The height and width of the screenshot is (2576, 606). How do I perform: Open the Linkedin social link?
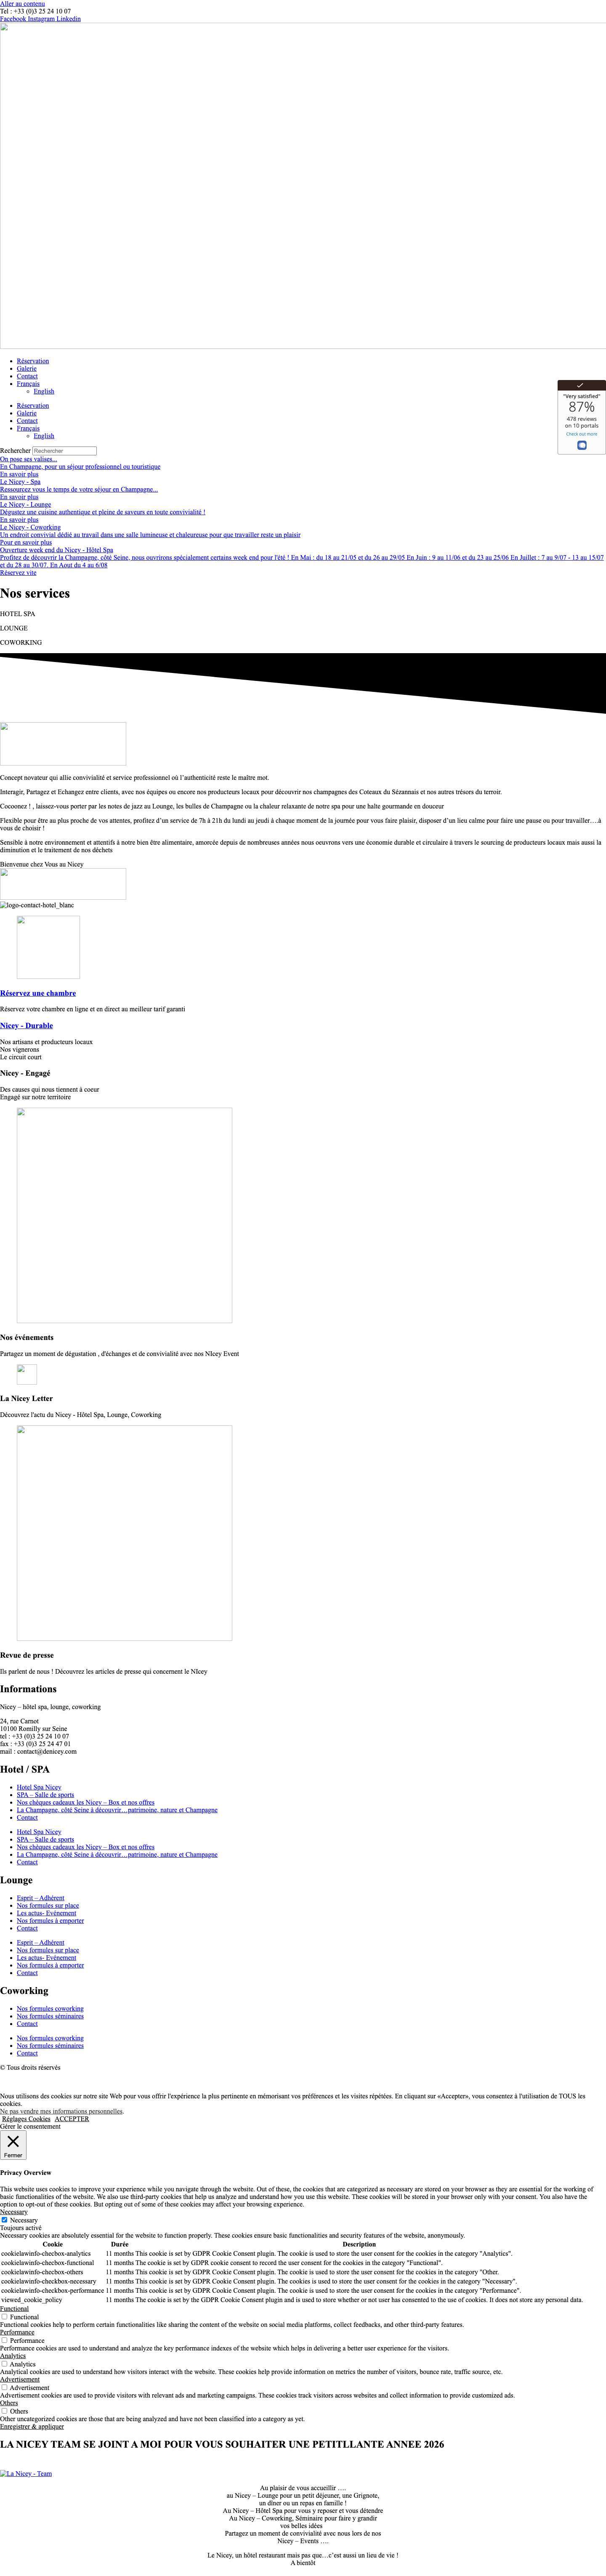click(69, 19)
